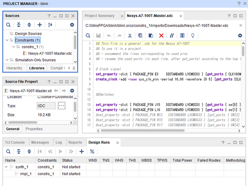Screen dimensions: 248x186
Task: Collapse all items in Sources panel
Action: (x=19, y=25)
